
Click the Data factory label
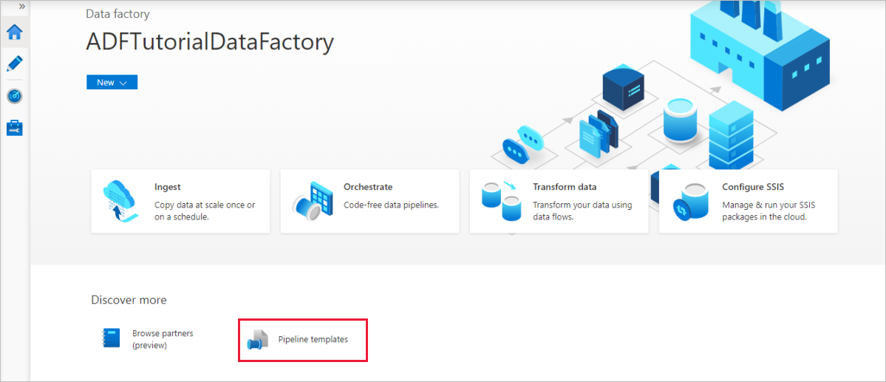click(x=117, y=13)
